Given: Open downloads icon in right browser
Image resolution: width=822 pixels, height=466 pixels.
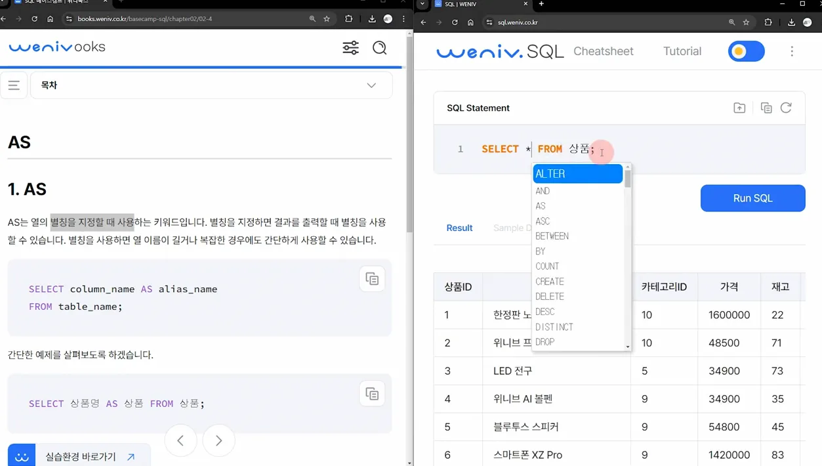Looking at the screenshot, I should (x=791, y=22).
